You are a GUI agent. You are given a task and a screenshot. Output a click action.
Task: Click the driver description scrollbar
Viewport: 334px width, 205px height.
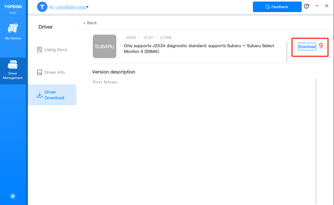(287, 52)
